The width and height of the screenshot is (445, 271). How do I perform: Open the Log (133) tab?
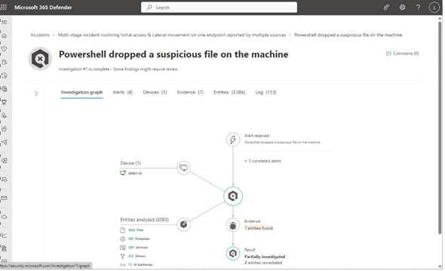coord(265,93)
